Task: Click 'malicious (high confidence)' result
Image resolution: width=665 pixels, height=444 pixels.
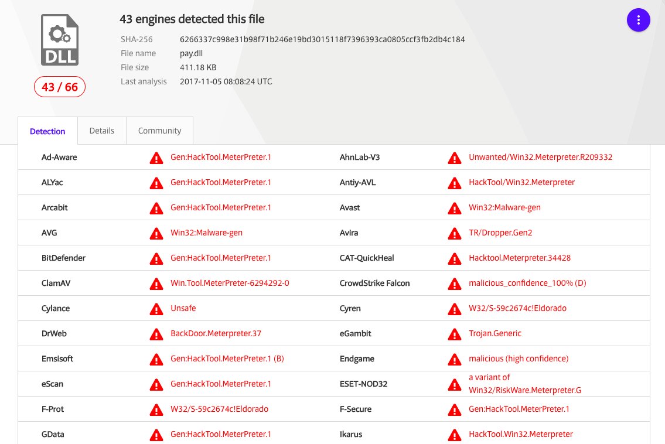Action: 519,358
